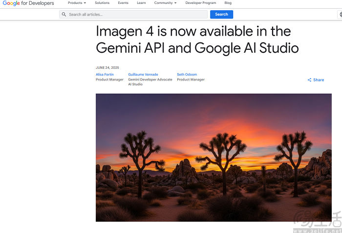The width and height of the screenshot is (342, 233).
Task: Click the share icon beside Share
Action: [309, 80]
